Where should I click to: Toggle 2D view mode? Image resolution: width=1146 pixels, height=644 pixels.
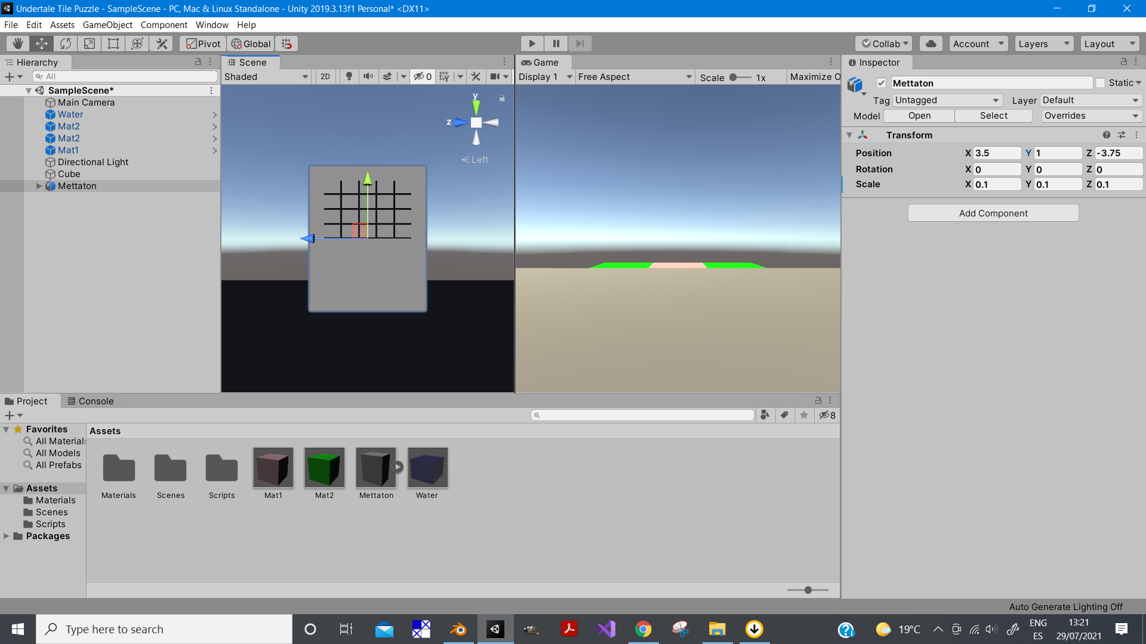[x=325, y=76]
